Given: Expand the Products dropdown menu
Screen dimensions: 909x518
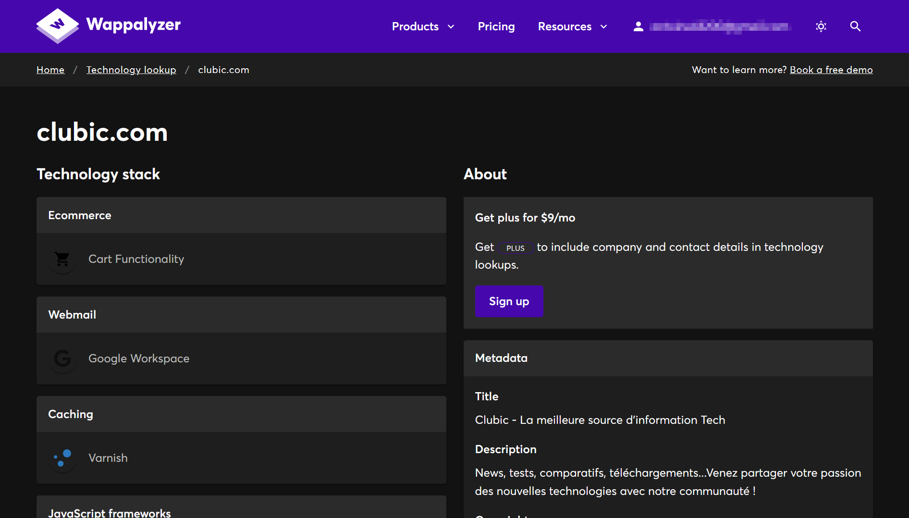Looking at the screenshot, I should click(x=423, y=26).
